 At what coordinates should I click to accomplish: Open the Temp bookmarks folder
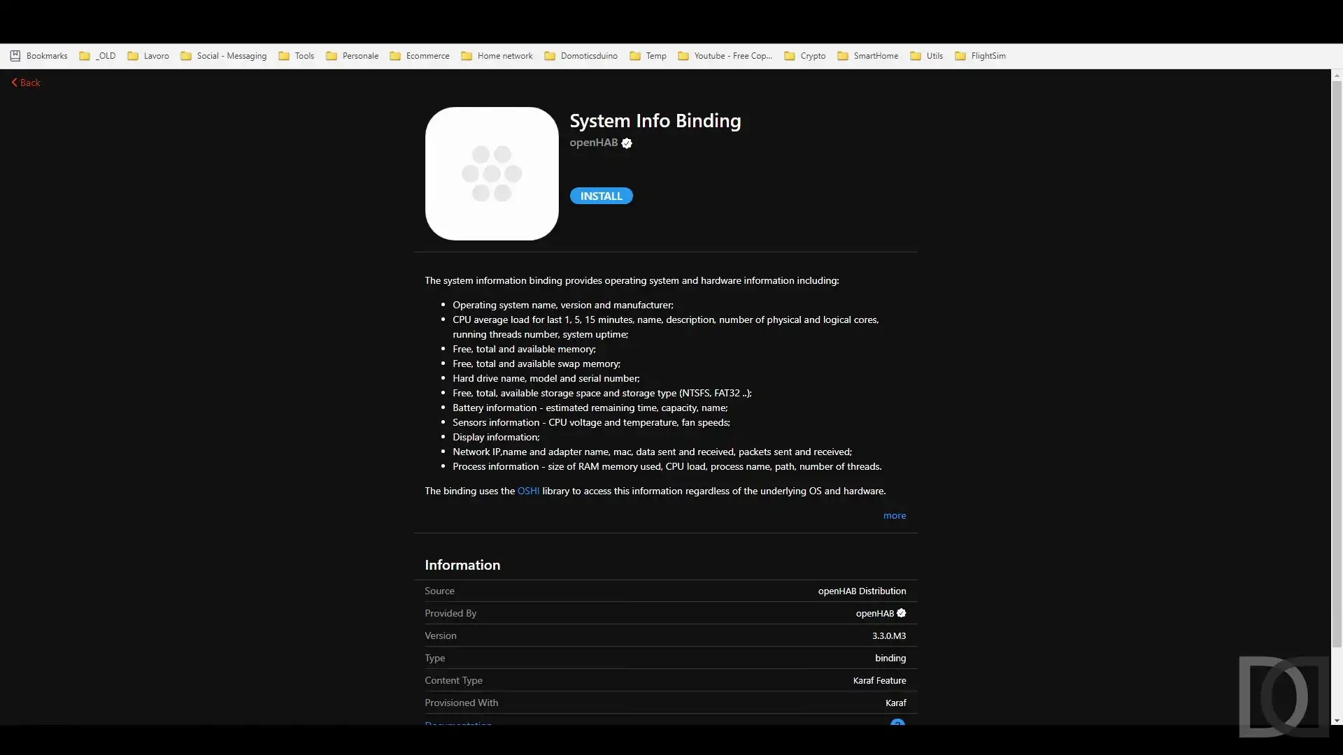tap(648, 56)
